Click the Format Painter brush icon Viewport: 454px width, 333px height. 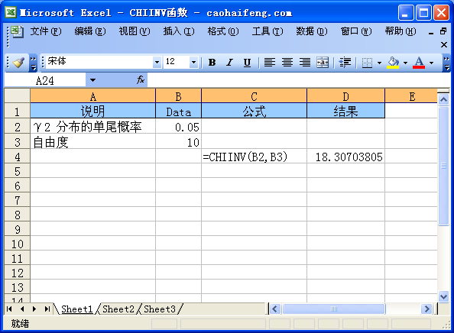tap(19, 62)
